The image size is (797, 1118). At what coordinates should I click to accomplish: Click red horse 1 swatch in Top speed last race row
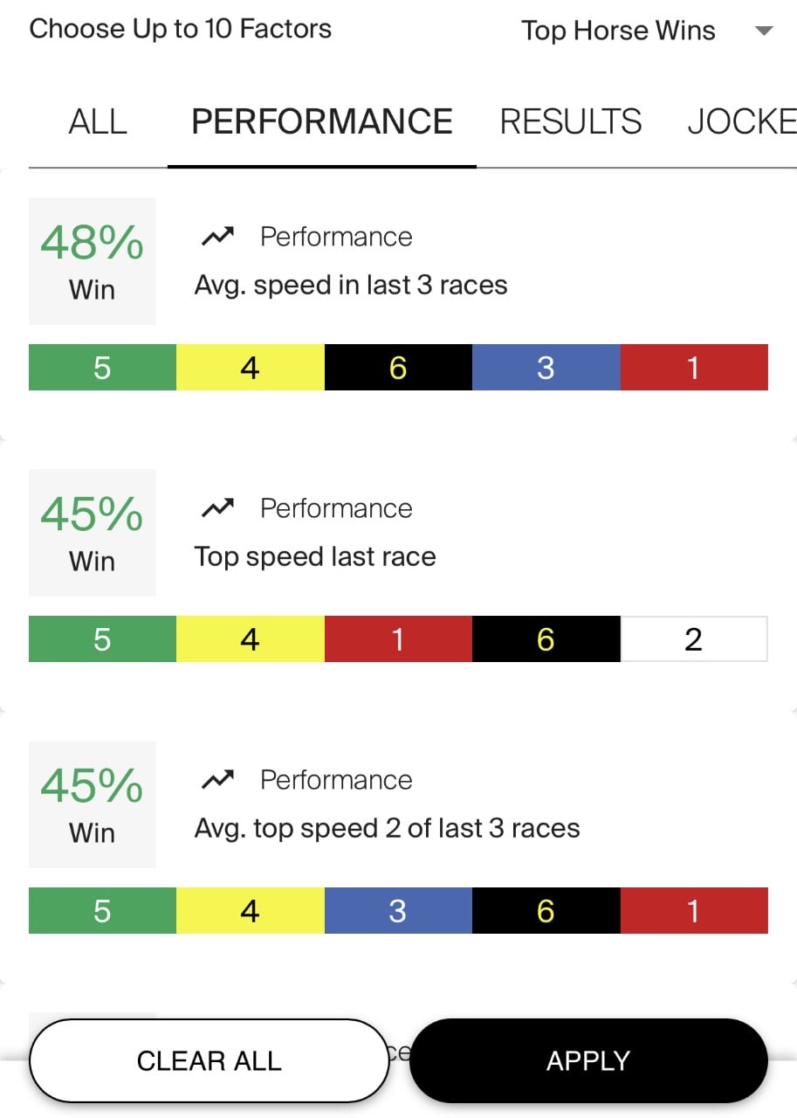[x=398, y=639]
